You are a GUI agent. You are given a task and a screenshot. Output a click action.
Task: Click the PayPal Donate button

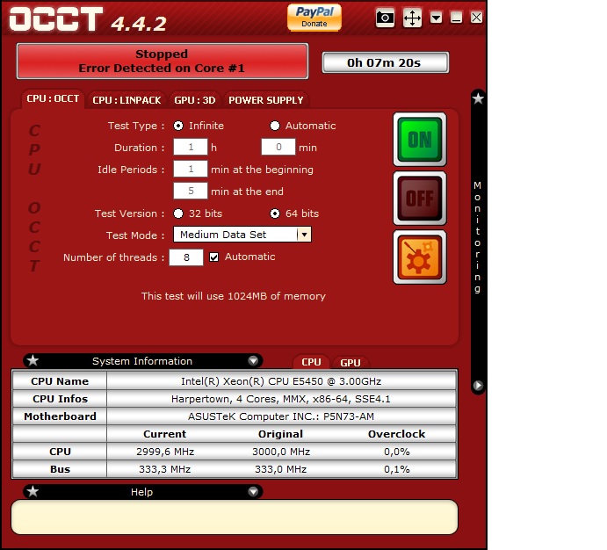click(x=314, y=18)
